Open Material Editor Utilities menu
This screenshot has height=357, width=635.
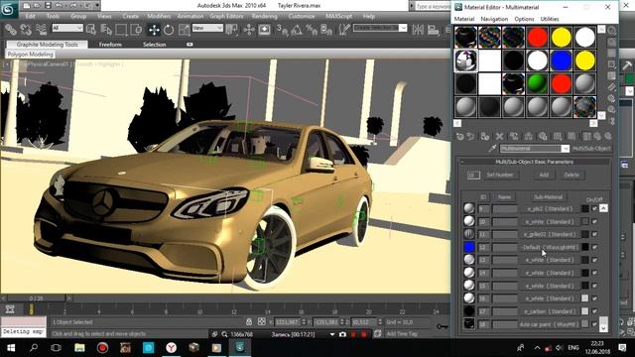550,19
